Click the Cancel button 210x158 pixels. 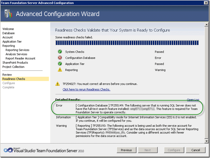196,150
